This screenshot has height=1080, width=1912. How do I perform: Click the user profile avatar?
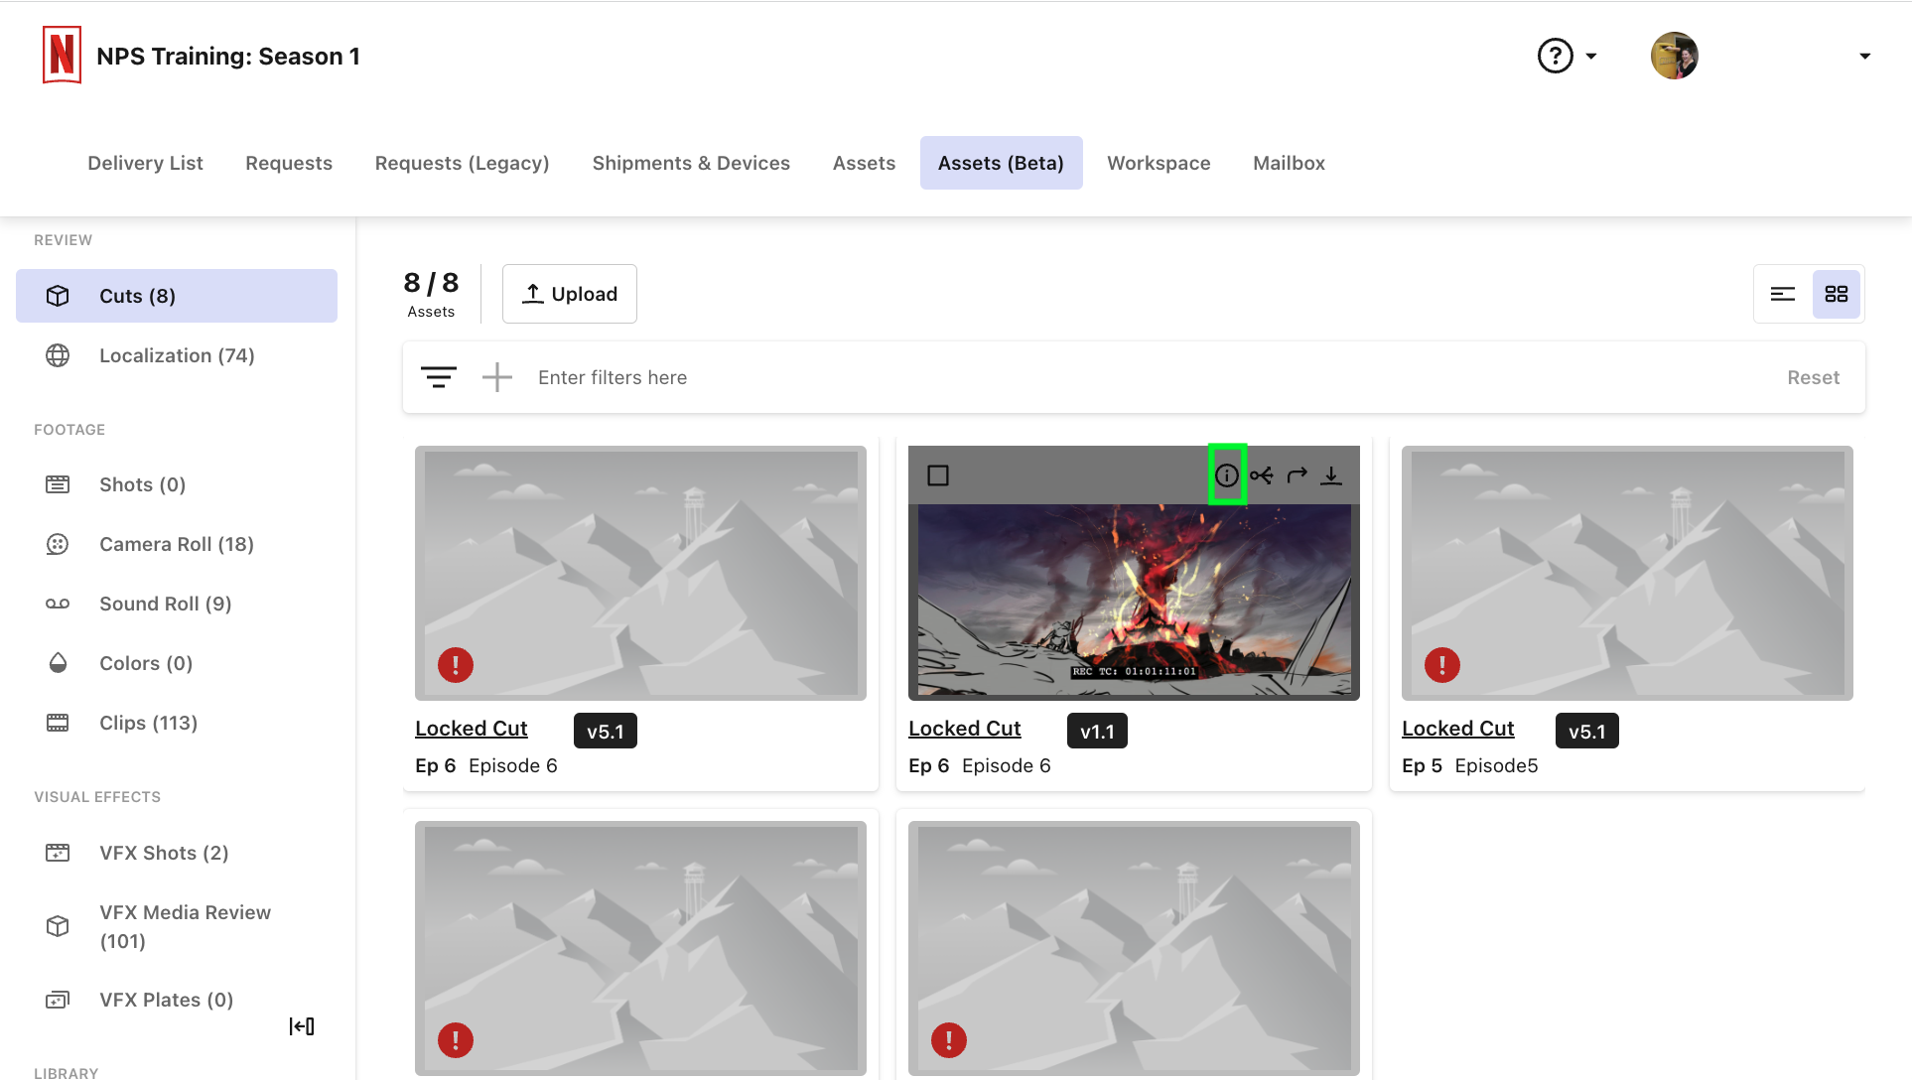pos(1675,56)
